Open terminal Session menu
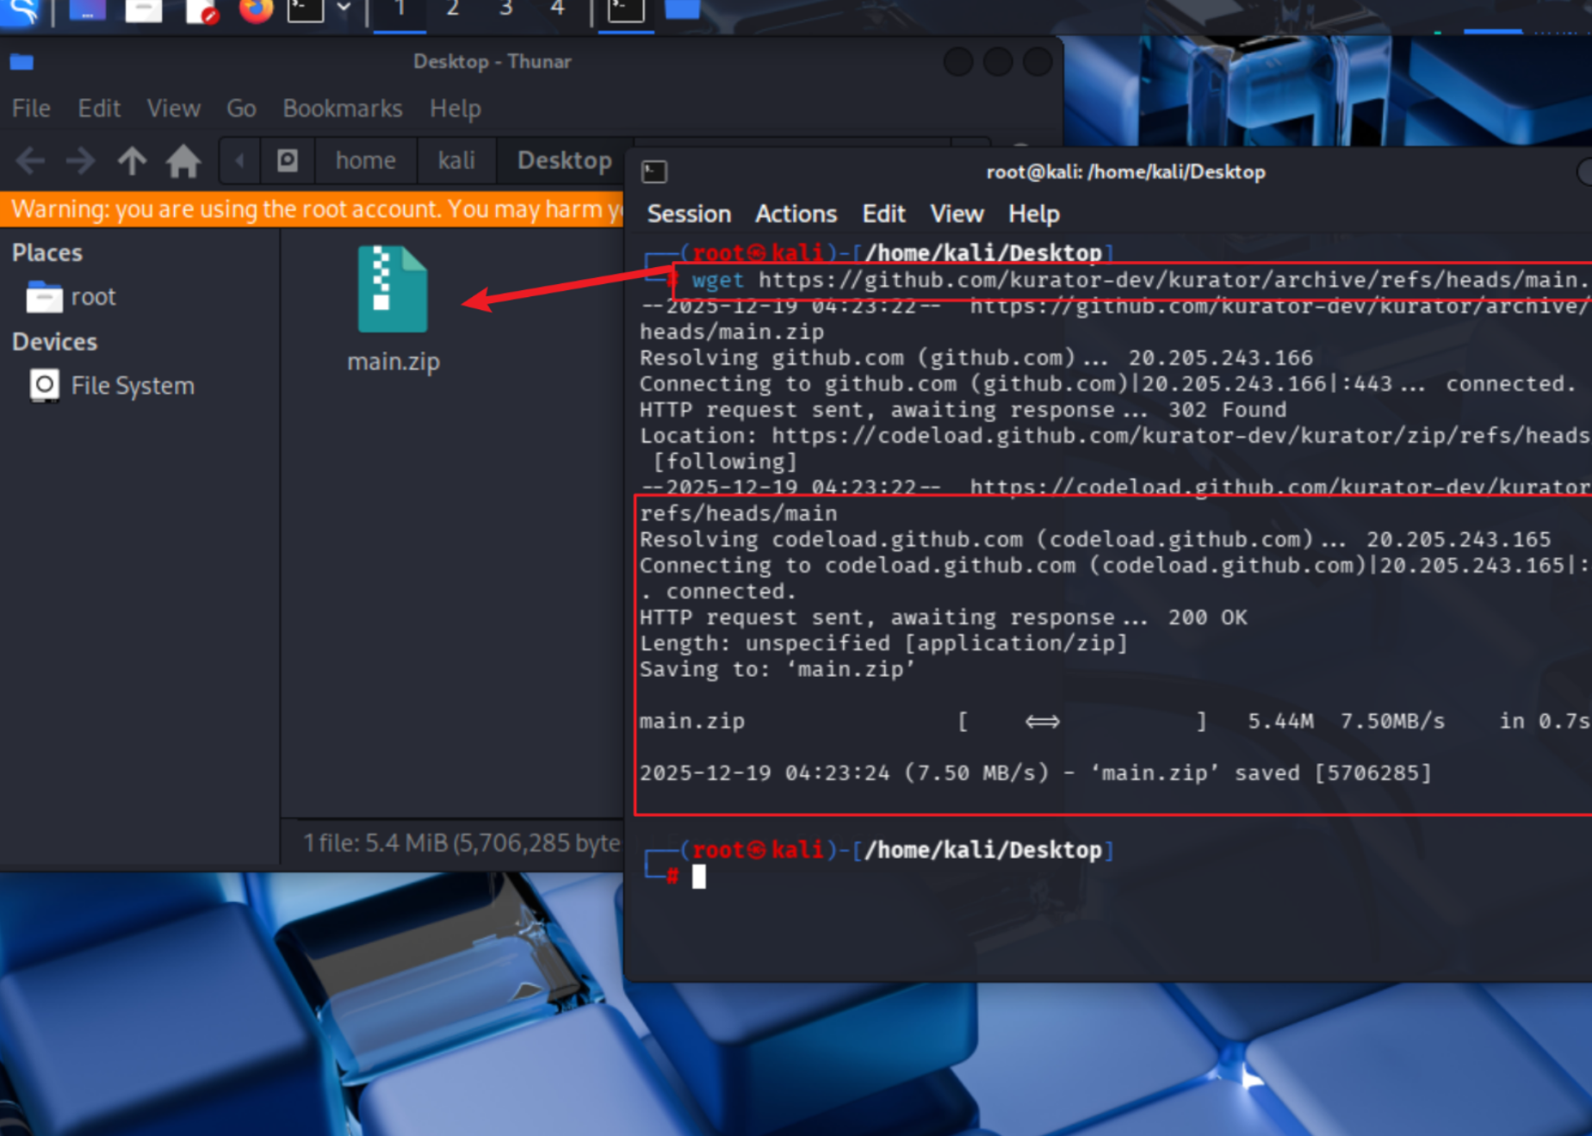Screen dimensions: 1592x1136 (689, 214)
